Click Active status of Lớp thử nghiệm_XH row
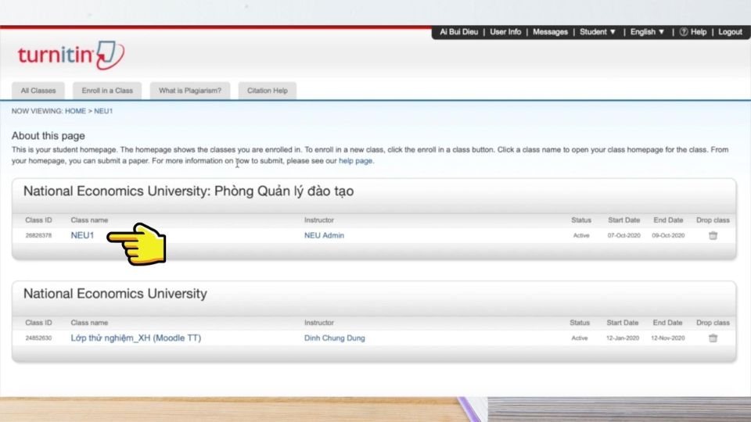Viewport: 751px width, 422px height. (x=580, y=338)
